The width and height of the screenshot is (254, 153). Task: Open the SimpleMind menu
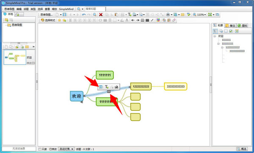[66, 9]
